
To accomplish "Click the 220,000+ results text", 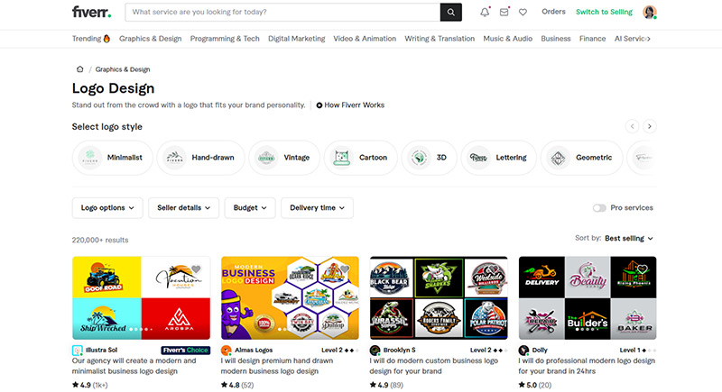I will (100, 241).
